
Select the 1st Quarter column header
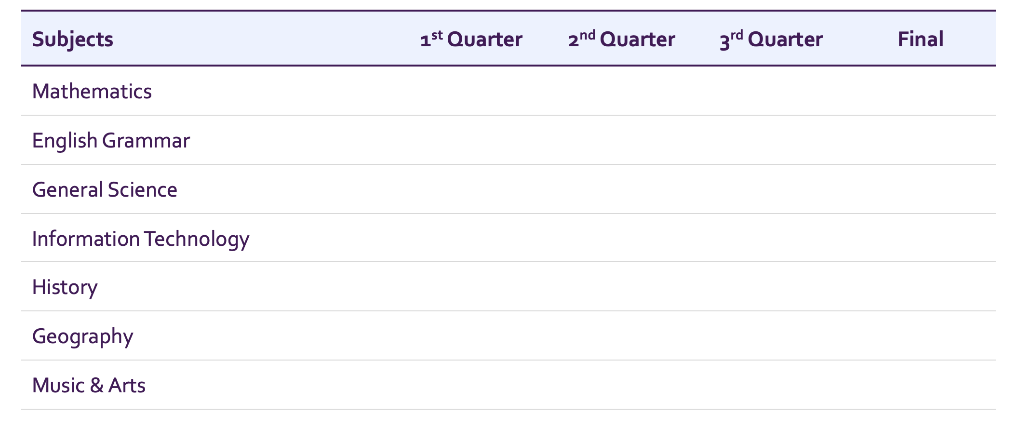point(471,39)
